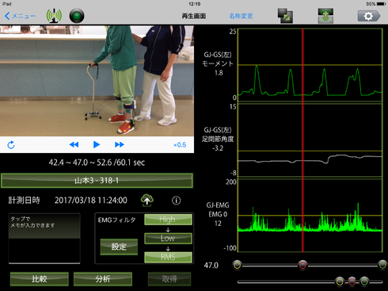Tap the GJ-GS(左) モーメント graph
The image size is (388, 291).
[x=310, y=65]
